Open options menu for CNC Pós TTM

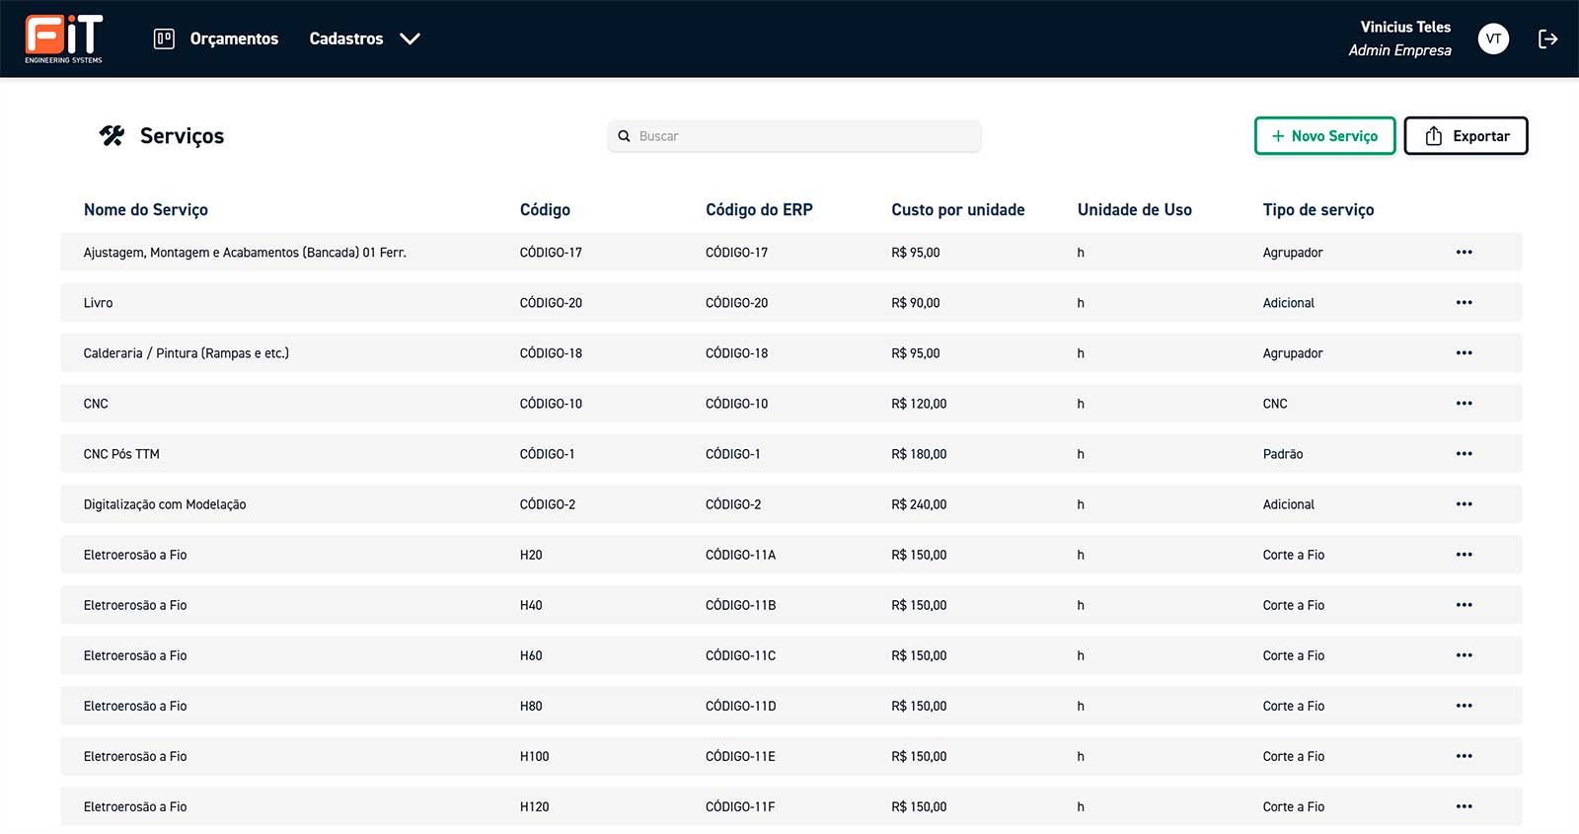(1464, 454)
